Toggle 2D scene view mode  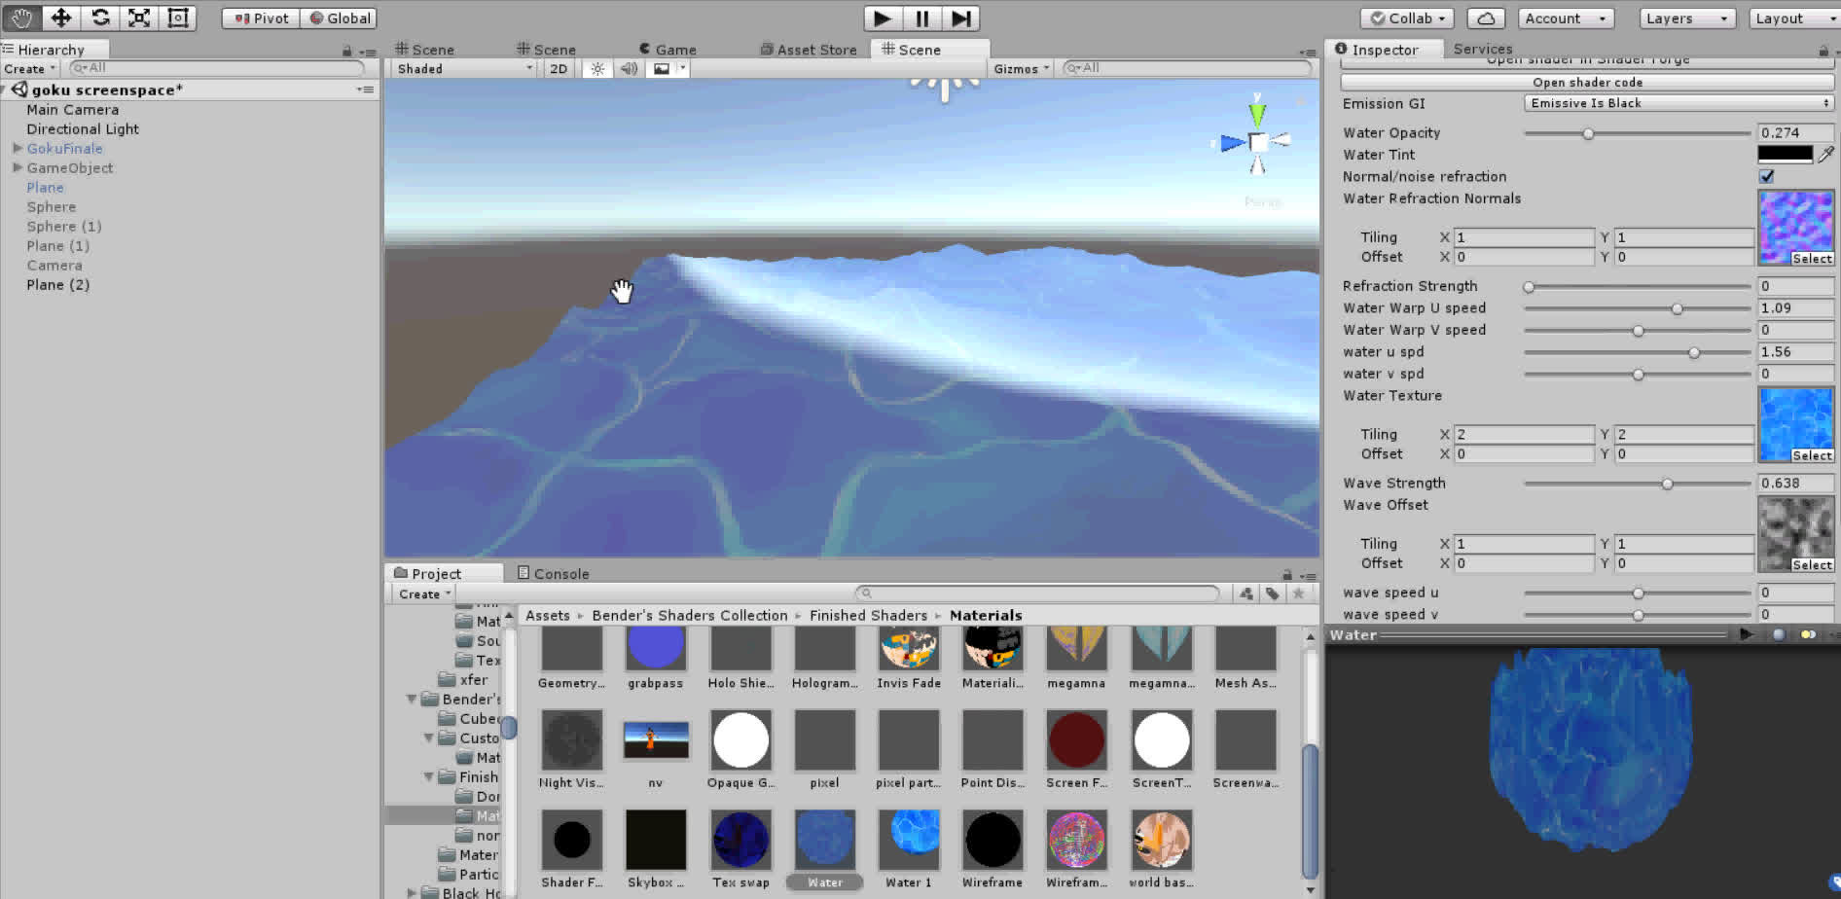(x=559, y=69)
